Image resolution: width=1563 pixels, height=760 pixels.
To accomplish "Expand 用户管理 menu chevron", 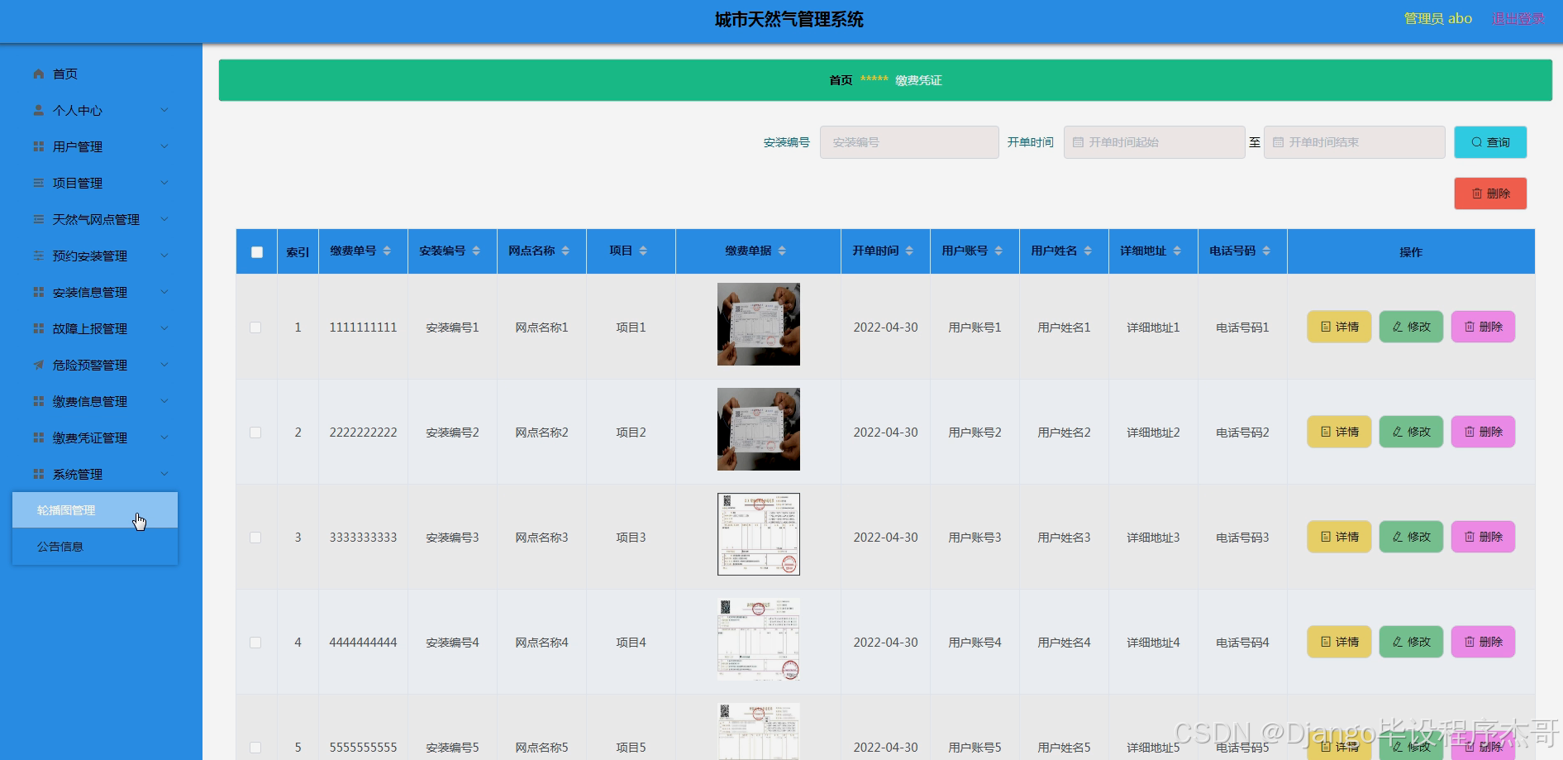I will click(x=164, y=146).
